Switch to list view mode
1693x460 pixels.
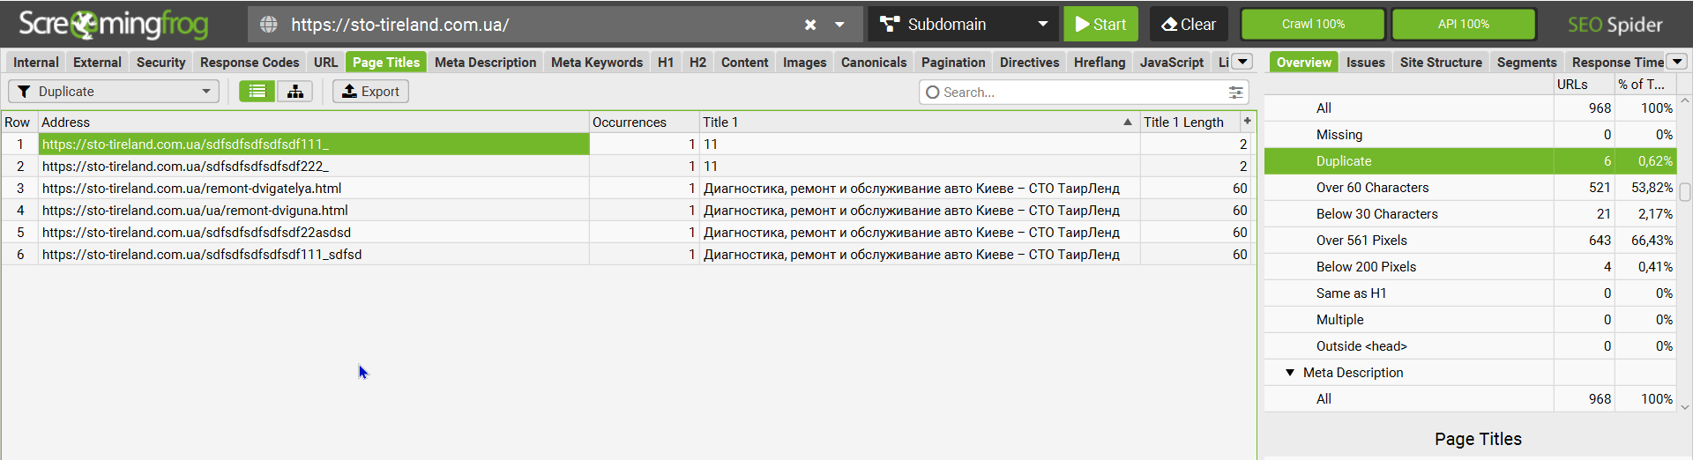[x=257, y=92]
